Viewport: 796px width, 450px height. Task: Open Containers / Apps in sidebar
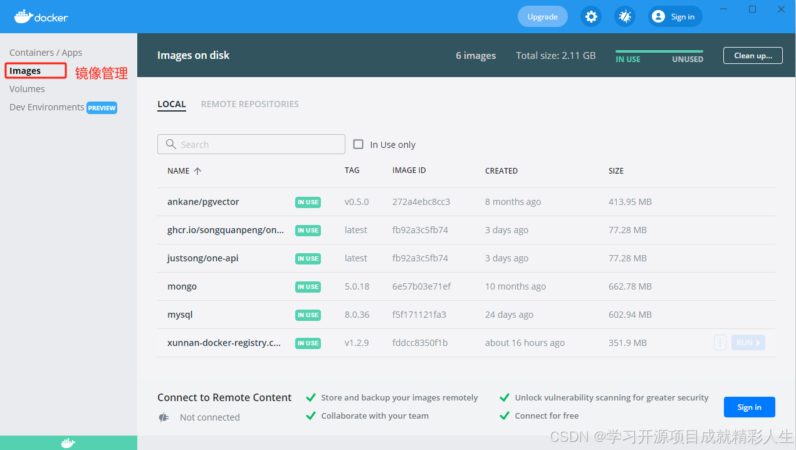46,53
